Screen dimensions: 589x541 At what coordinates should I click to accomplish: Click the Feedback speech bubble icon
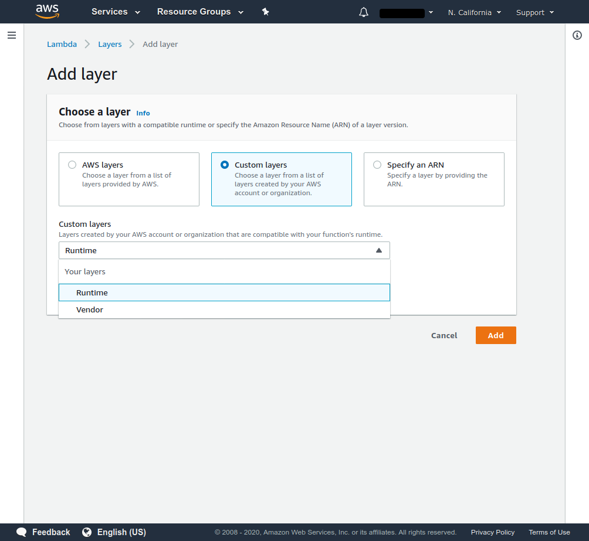click(22, 532)
